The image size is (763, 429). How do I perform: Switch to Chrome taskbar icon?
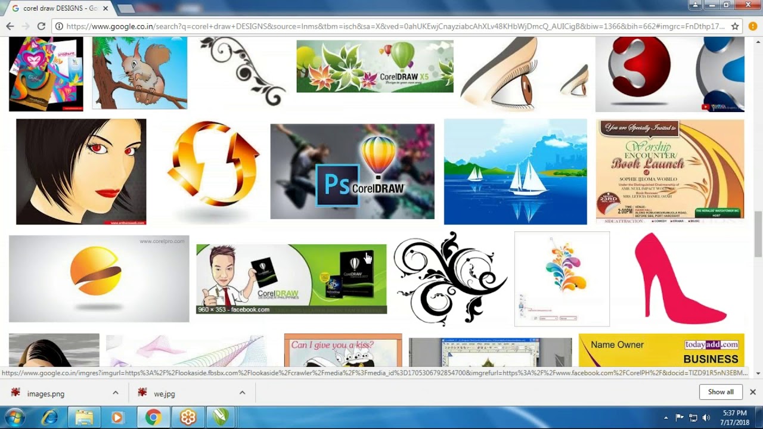coord(153,418)
